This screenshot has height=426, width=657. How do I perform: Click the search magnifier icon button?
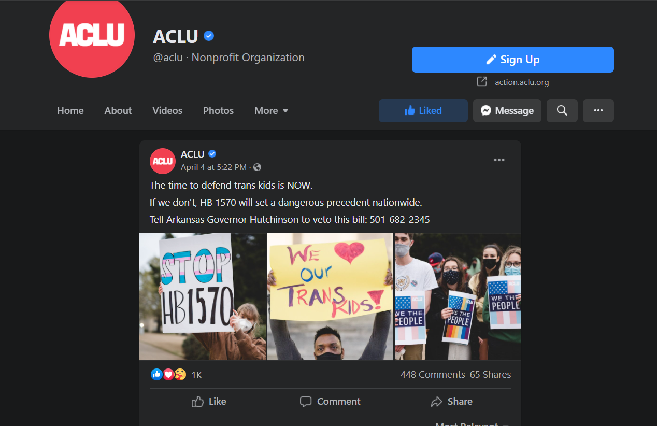click(x=562, y=110)
